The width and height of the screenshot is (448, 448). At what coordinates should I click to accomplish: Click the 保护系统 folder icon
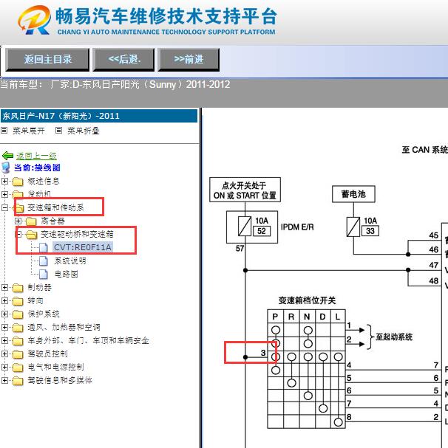pyautogui.click(x=18, y=314)
